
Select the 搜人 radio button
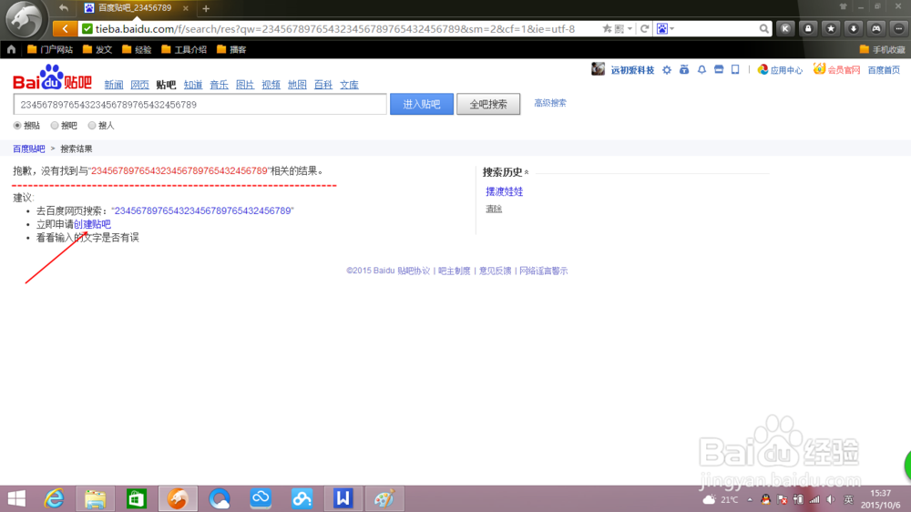point(92,126)
